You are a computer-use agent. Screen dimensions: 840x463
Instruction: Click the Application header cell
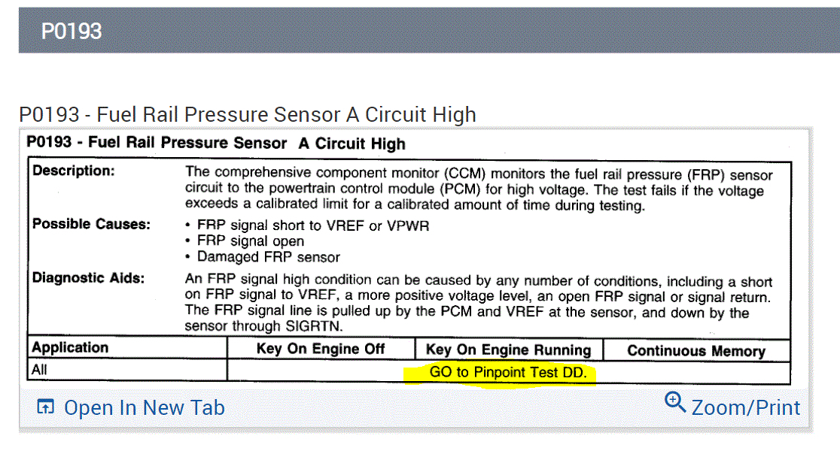70,347
